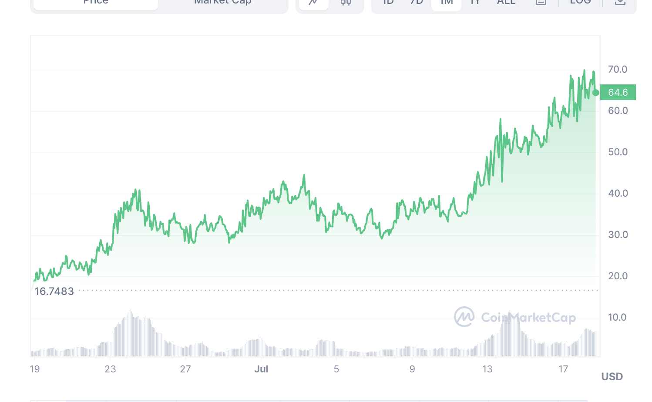Click the 64.6 current price label
This screenshot has height=402, width=652.
[618, 92]
